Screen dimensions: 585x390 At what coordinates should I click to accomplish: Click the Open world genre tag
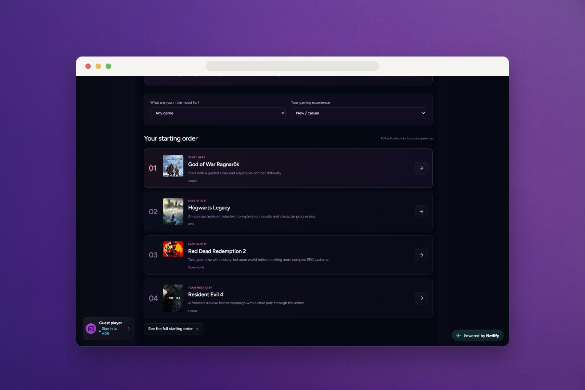click(x=196, y=267)
